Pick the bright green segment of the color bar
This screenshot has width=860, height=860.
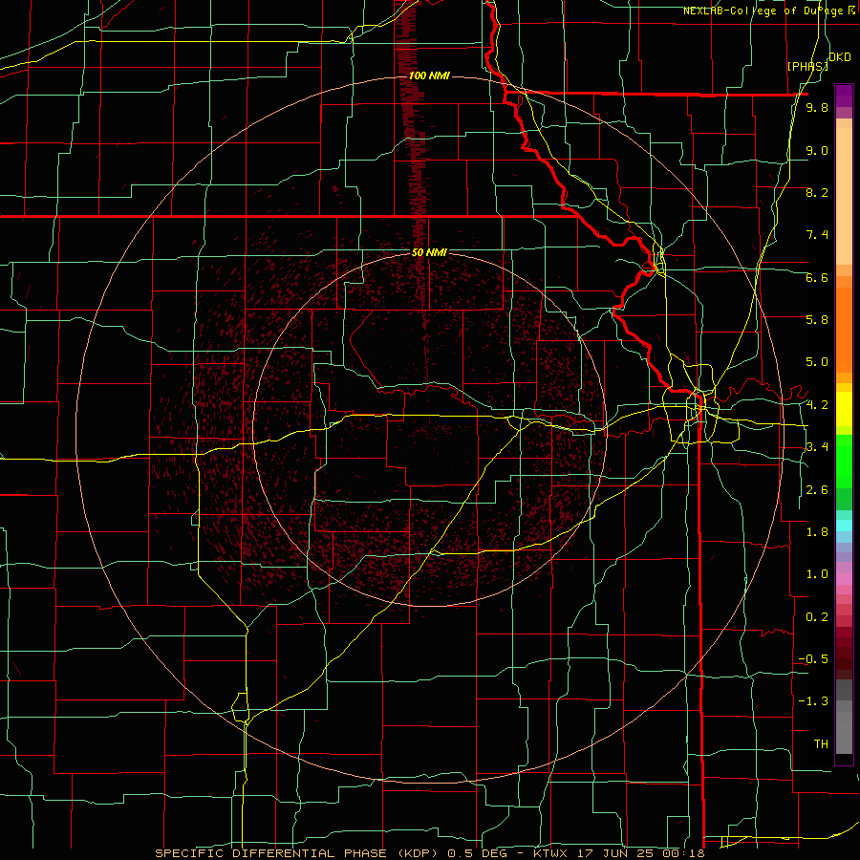pos(844,462)
